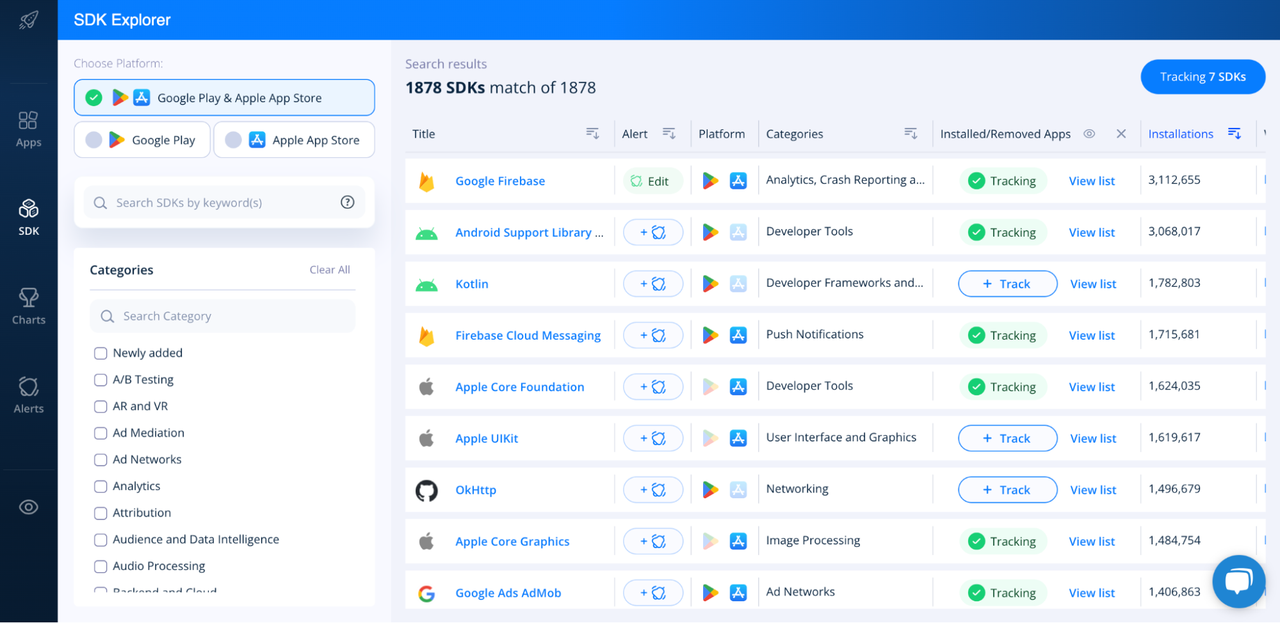The height and width of the screenshot is (623, 1280).
Task: Check the A/B Testing category
Action: 101,380
